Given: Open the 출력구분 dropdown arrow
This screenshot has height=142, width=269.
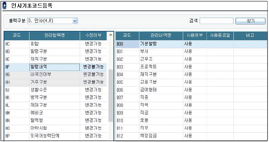Looking at the screenshot, I should coord(75,21).
